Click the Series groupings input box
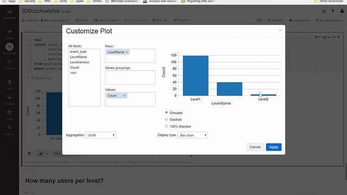The height and width of the screenshot is (195, 347). (130, 77)
